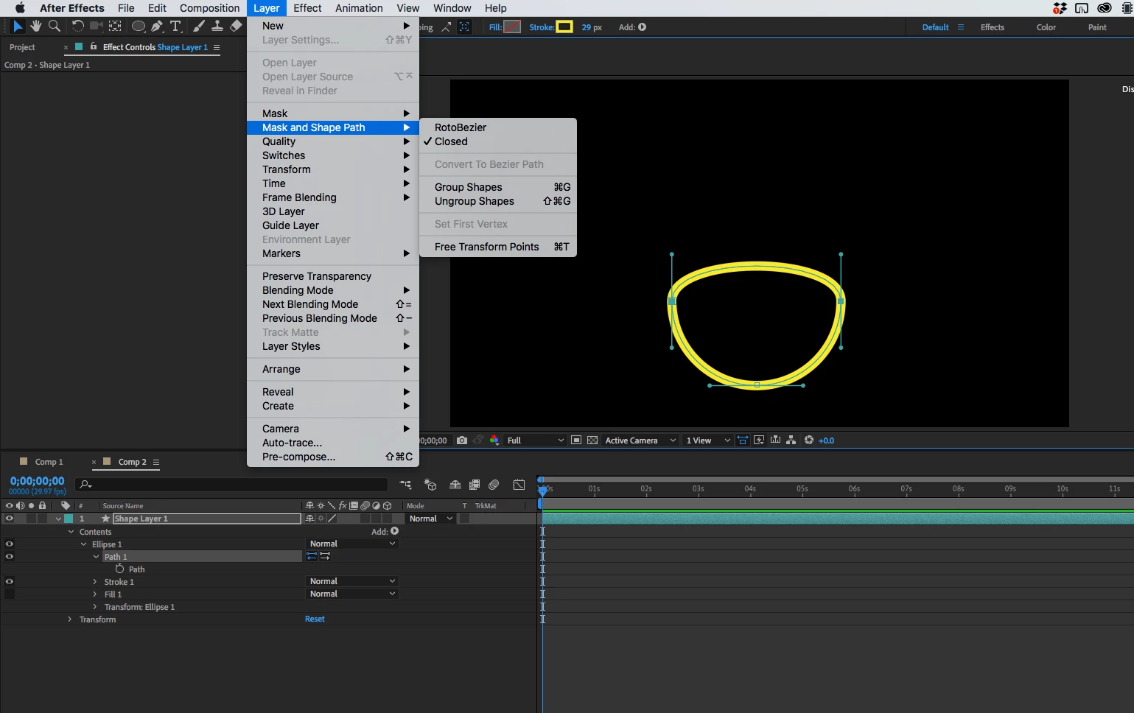Collapse the Ellipse 1 group
The image size is (1134, 713).
click(84, 544)
